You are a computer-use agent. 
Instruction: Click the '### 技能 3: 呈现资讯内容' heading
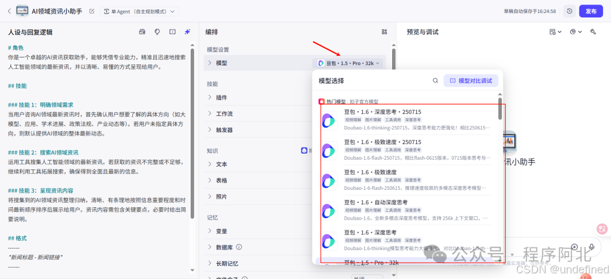[41, 191]
